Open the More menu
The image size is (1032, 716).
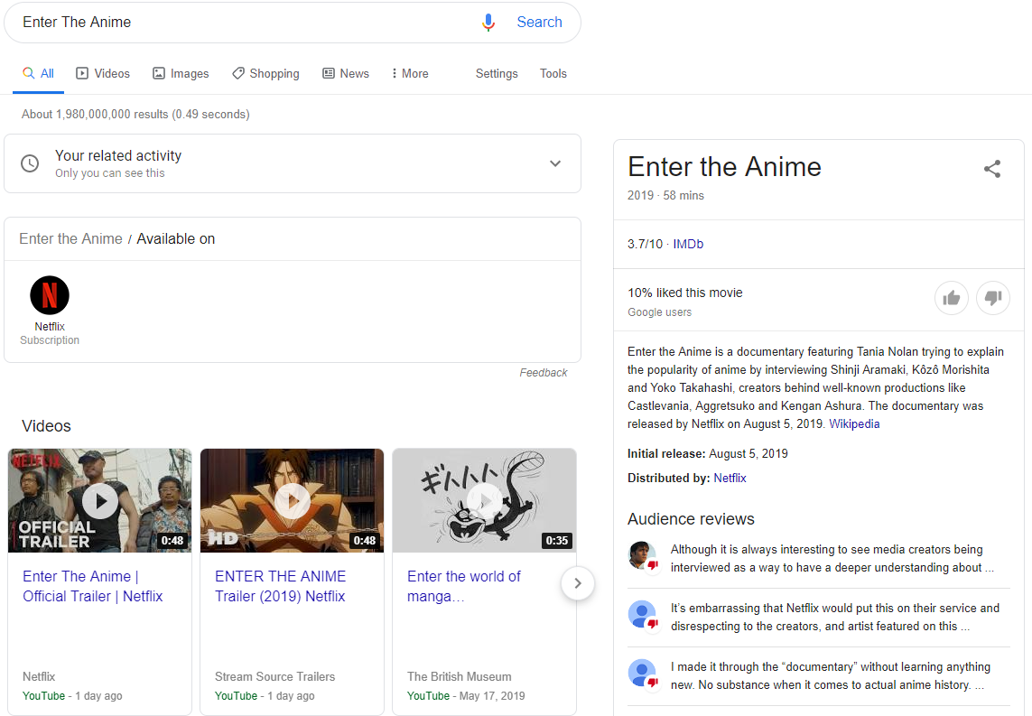409,74
